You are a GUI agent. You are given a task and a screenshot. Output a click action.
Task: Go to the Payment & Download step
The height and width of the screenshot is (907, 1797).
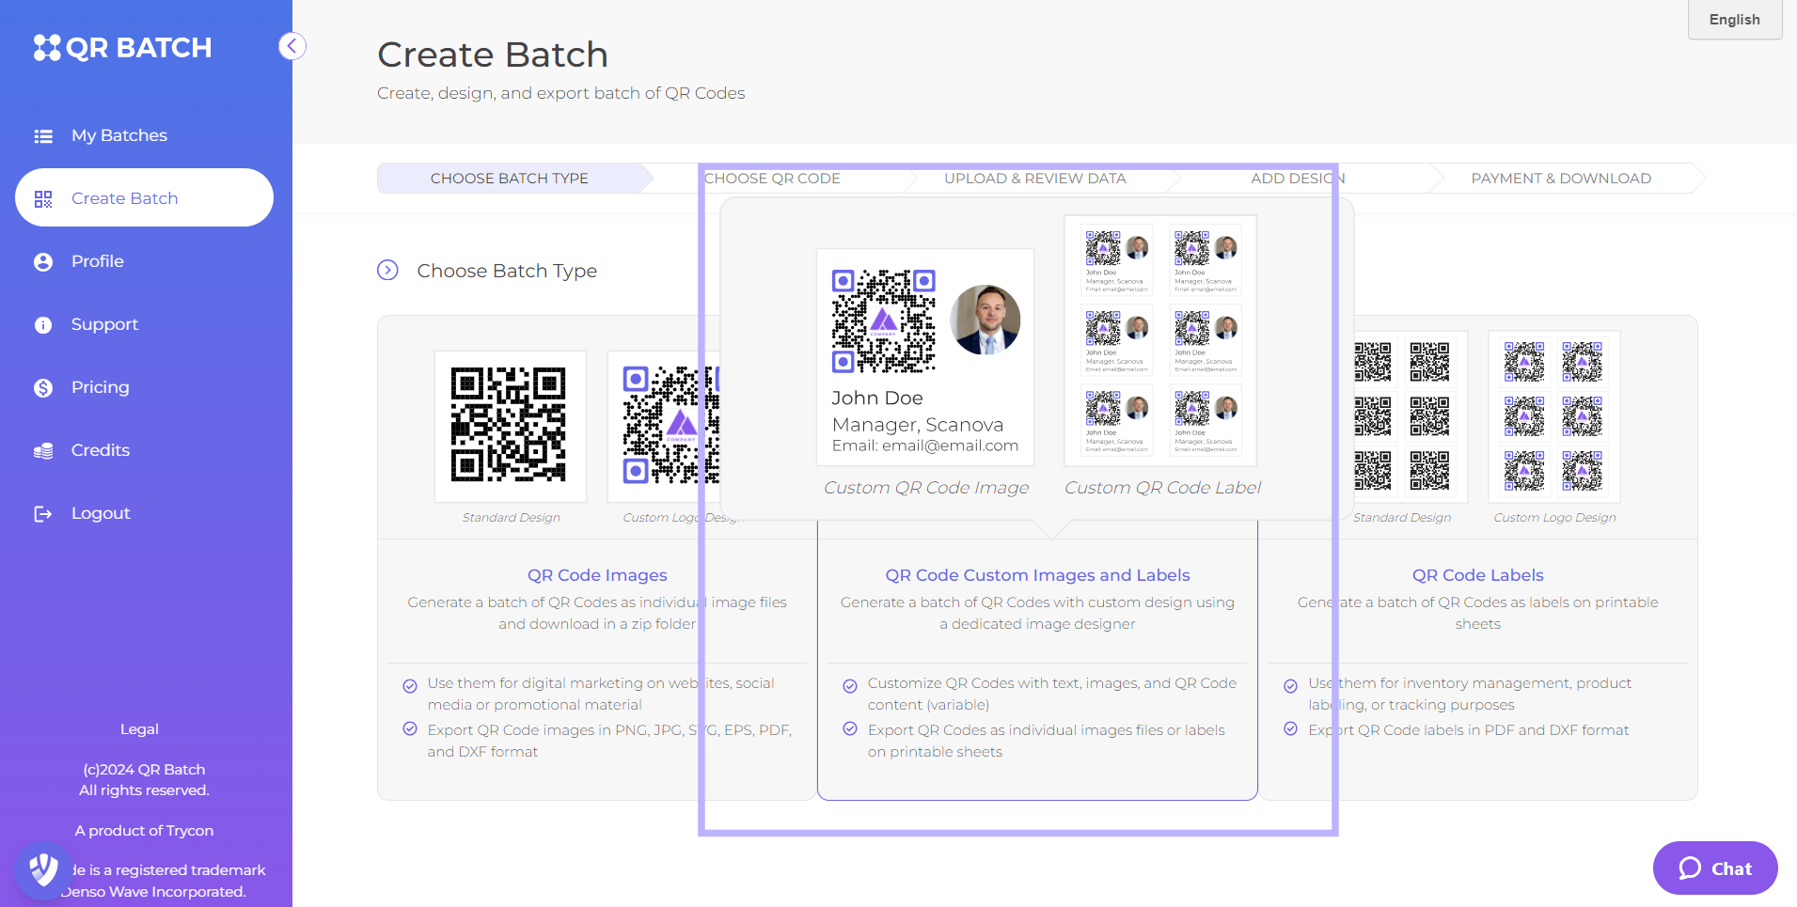1561,179
